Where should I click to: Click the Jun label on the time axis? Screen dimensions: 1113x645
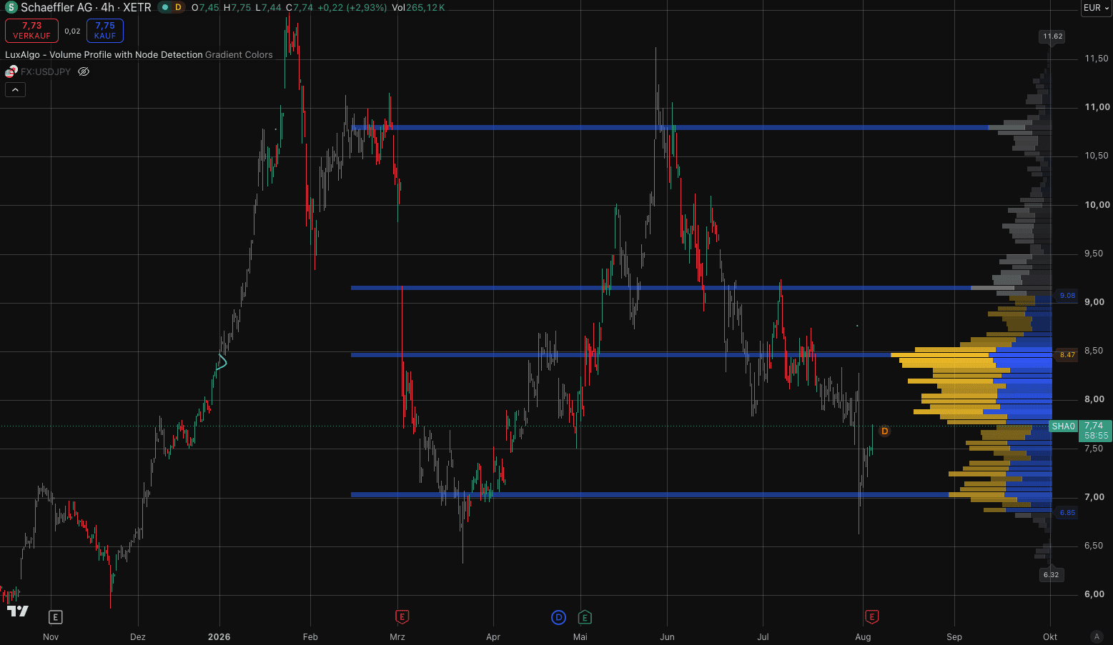coord(667,636)
